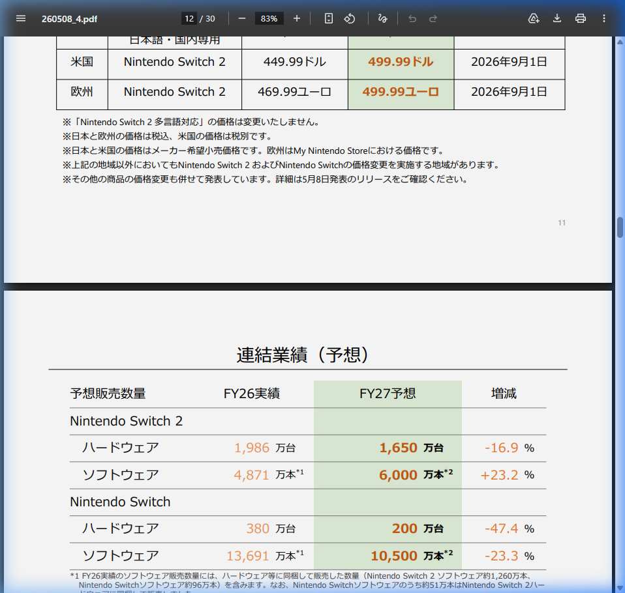Click the 10,500 万本 forecast value
Viewport: 625px width, 593px height.
pos(412,556)
